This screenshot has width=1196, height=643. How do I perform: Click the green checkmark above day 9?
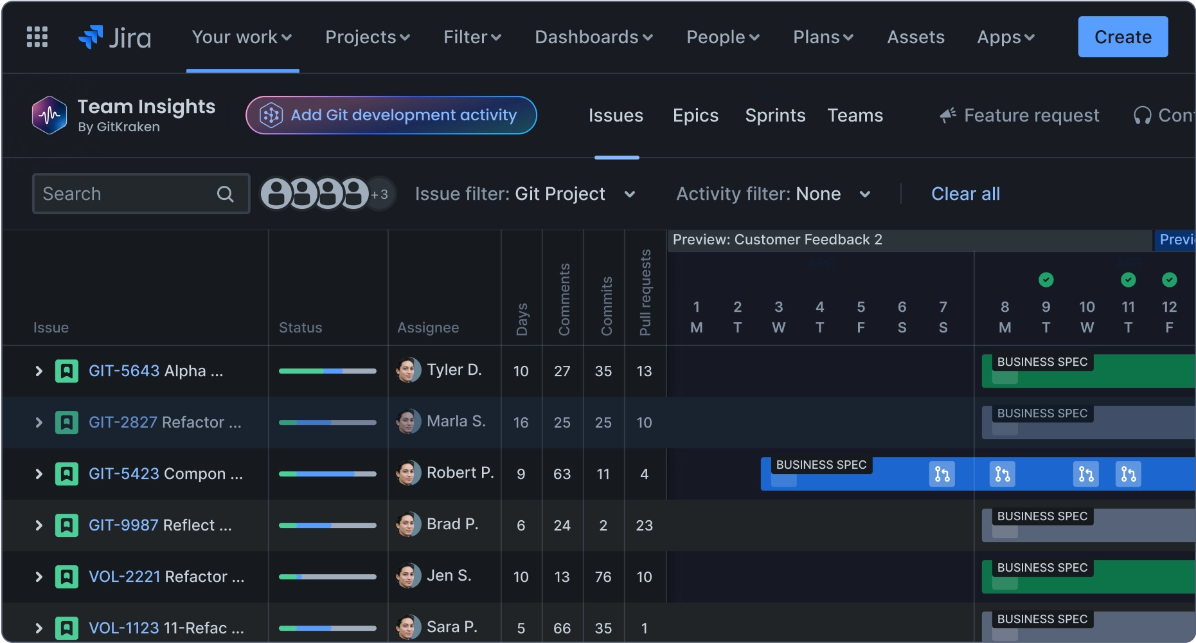pyautogui.click(x=1046, y=280)
